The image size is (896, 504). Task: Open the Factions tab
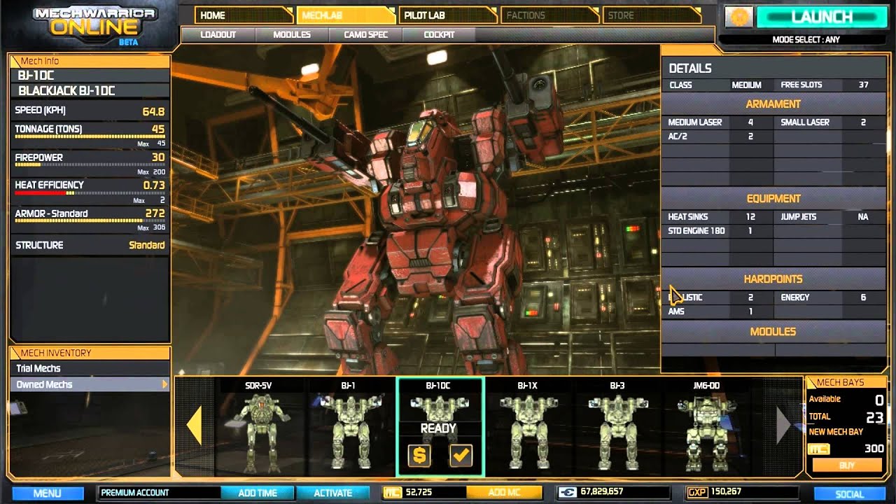tap(549, 15)
